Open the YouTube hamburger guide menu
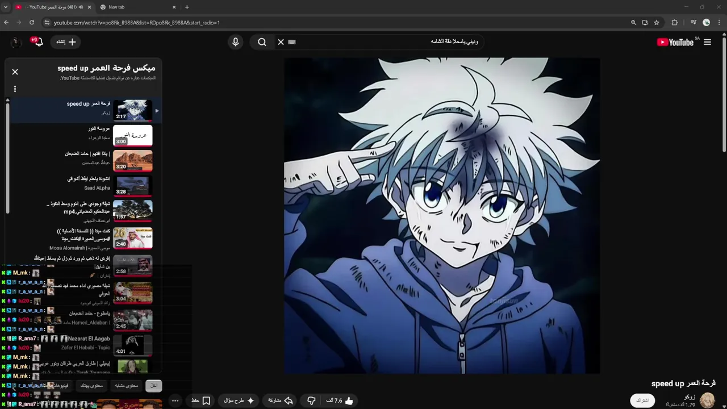This screenshot has height=409, width=727. (x=707, y=42)
